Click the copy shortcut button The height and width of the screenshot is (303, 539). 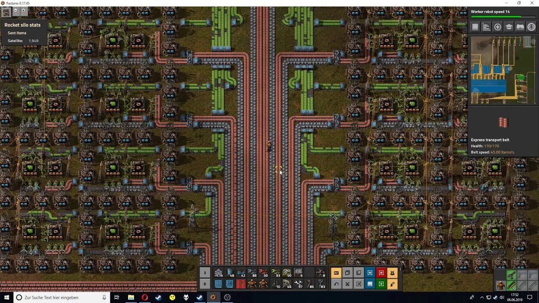click(347, 273)
